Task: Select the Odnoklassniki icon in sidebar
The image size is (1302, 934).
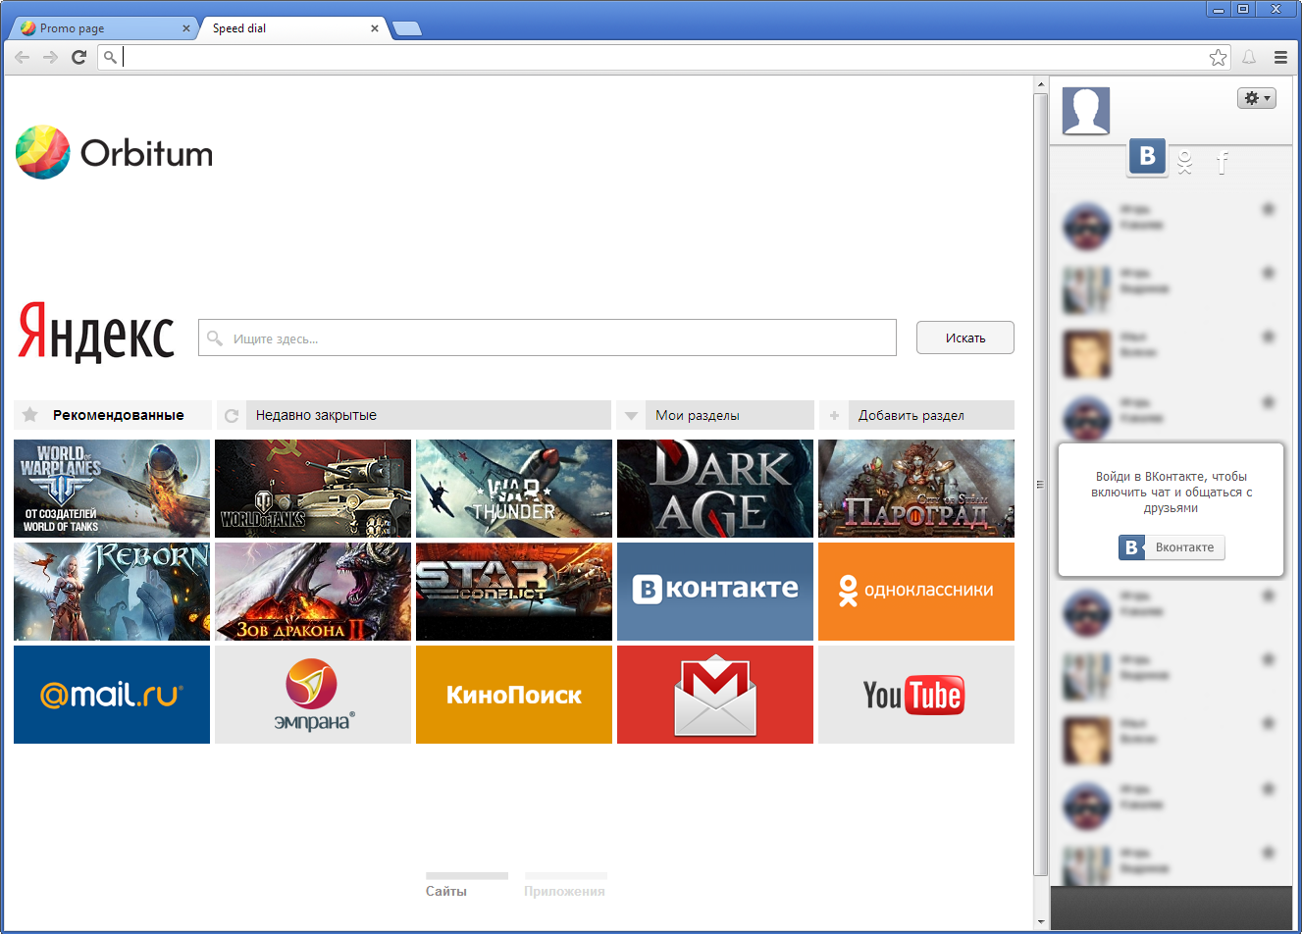Action: (1185, 163)
